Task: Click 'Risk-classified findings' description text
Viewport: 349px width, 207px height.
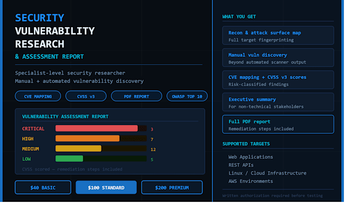Action: [258, 85]
